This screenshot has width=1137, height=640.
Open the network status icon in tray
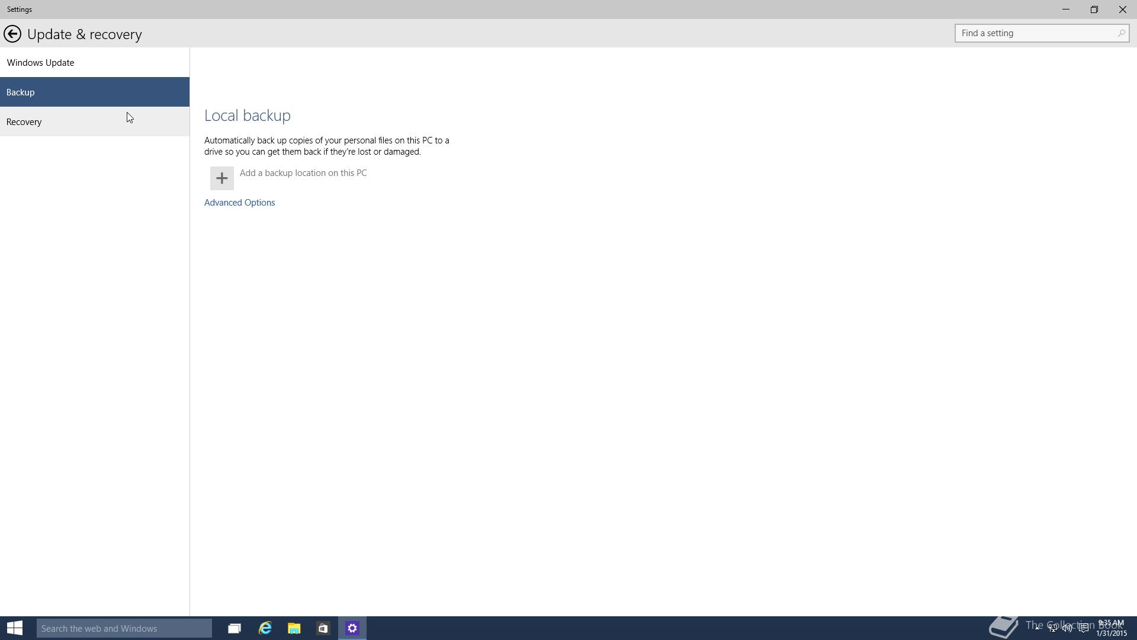1052,628
